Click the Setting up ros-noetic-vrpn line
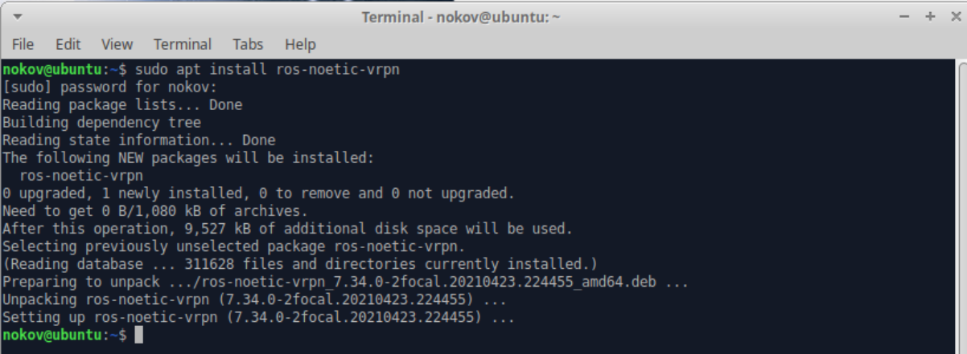 pyautogui.click(x=258, y=317)
